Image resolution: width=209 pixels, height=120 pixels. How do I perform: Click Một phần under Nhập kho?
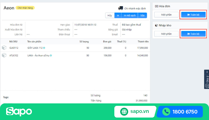tap(166, 34)
